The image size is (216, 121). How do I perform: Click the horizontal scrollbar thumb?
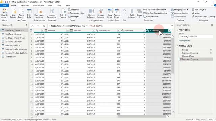click(x=142, y=117)
